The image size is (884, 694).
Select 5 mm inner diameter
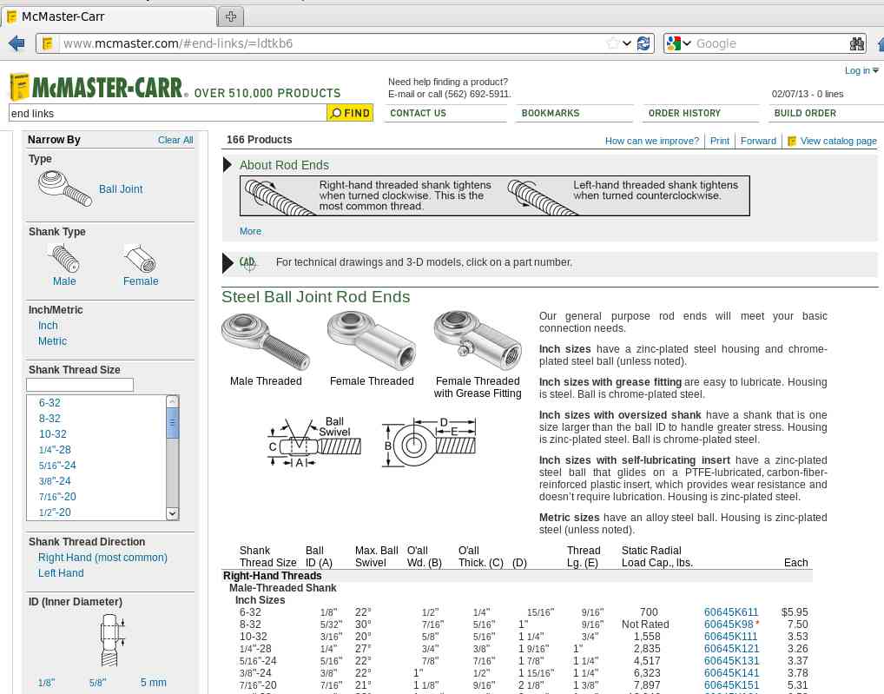click(154, 682)
